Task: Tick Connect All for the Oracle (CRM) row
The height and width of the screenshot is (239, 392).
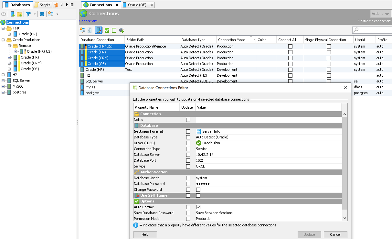Action: (290, 58)
